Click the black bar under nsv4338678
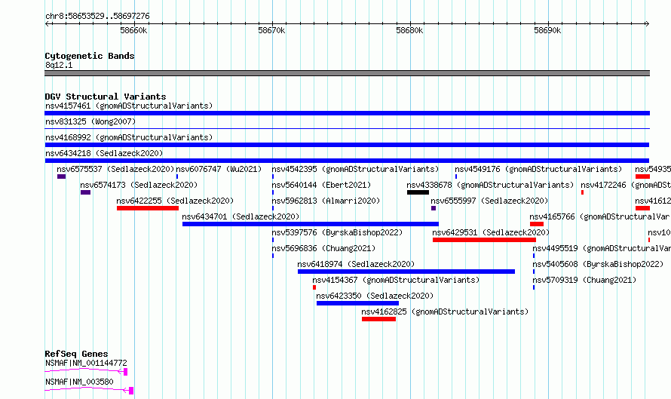The image size is (671, 399). (x=418, y=192)
